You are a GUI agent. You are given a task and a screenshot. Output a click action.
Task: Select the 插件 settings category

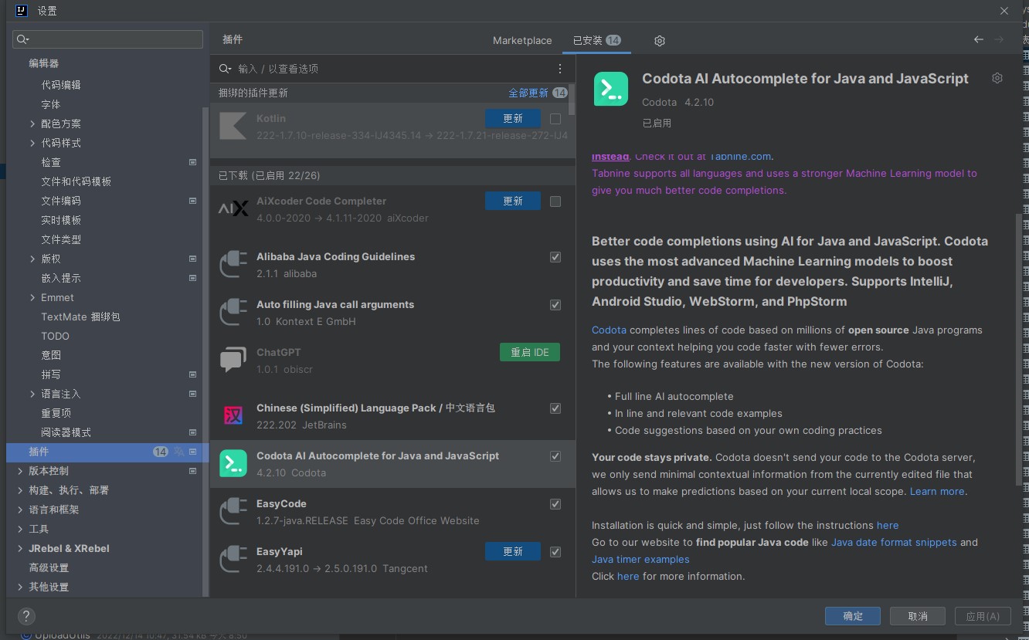click(x=107, y=452)
